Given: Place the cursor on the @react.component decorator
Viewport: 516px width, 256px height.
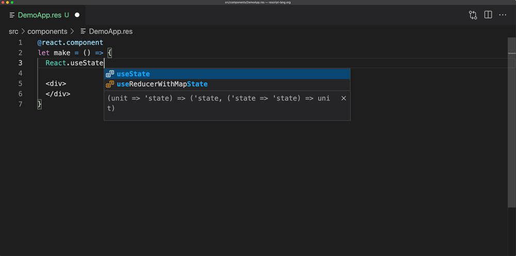Looking at the screenshot, I should (x=70, y=42).
